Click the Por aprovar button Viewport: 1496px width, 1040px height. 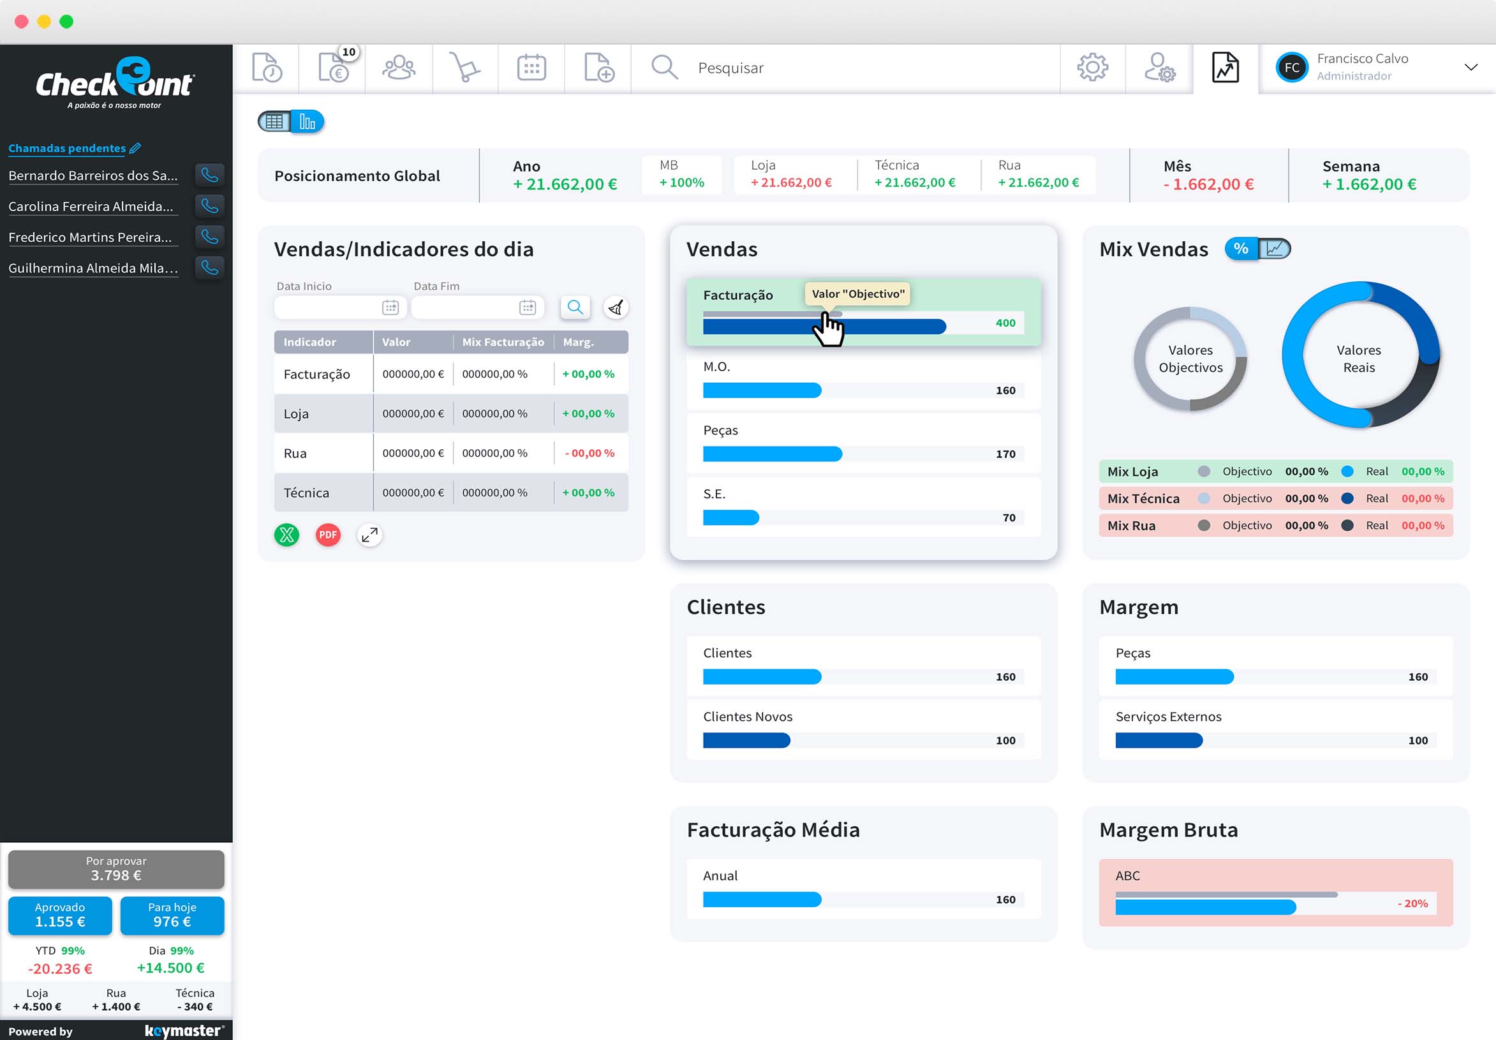coord(116,869)
